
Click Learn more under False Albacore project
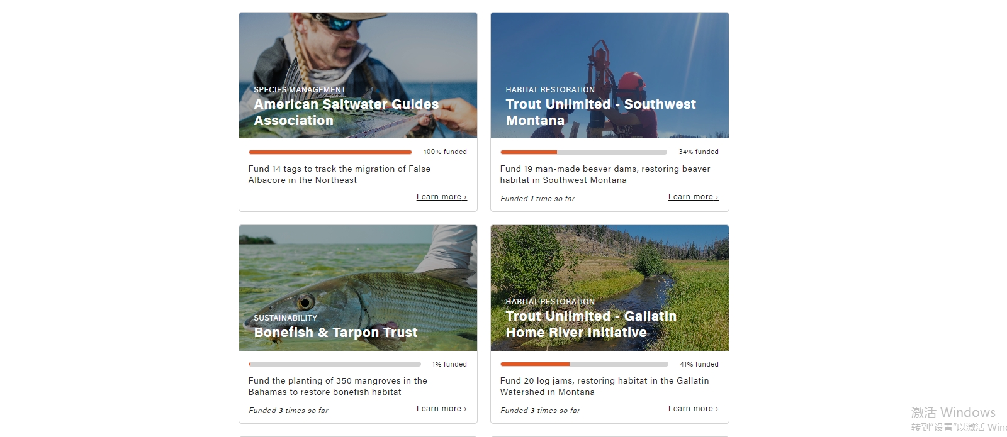[x=441, y=197]
